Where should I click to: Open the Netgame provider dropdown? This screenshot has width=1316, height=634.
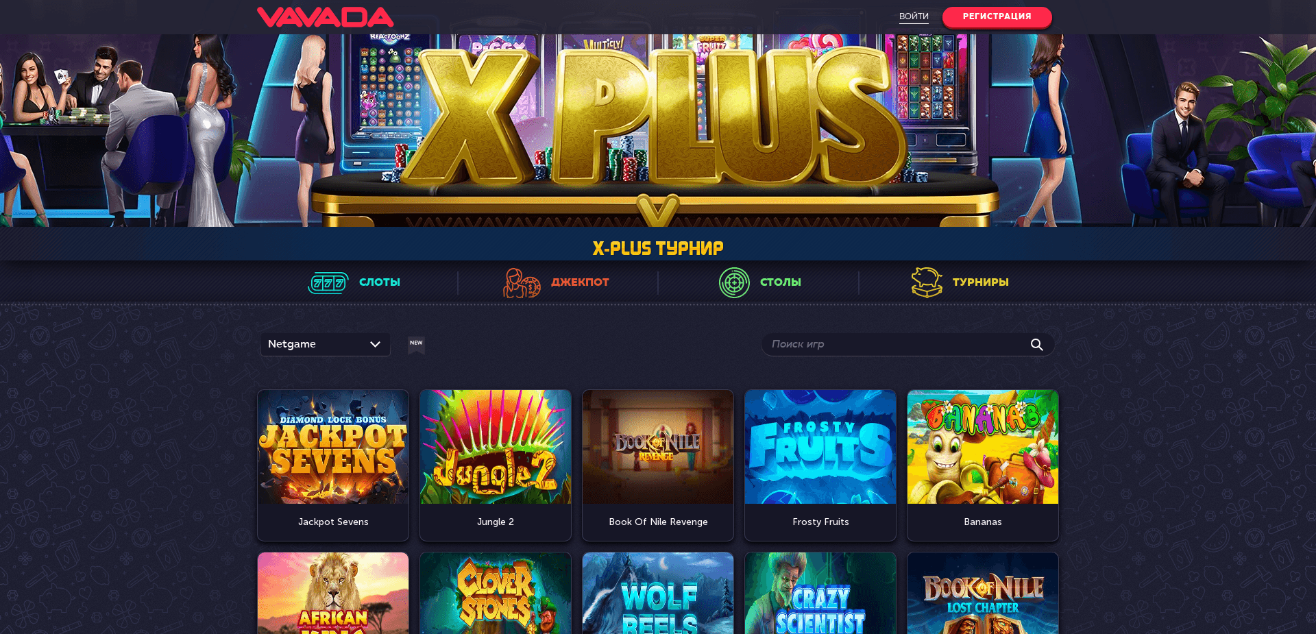coord(325,344)
